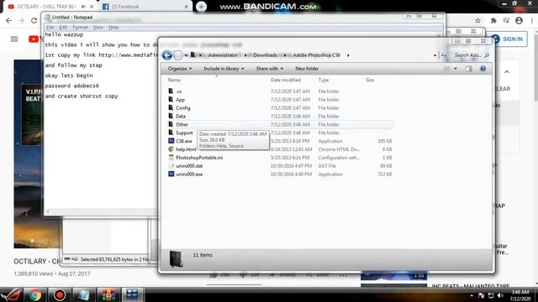Open Notepad Format menu
The image size is (538, 302).
point(80,28)
